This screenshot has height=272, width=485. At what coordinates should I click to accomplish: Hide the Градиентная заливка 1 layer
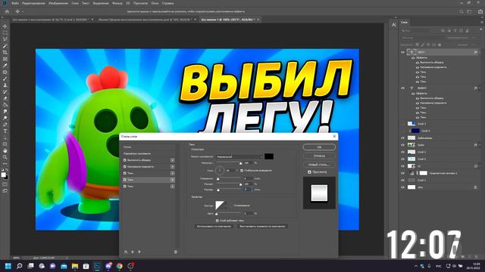tap(402, 173)
